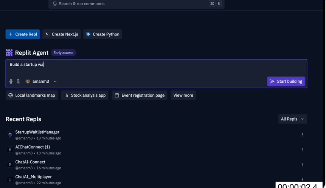Screen dimensions: 326x188
Task: Click the microphone voice input icon
Action: point(11,81)
